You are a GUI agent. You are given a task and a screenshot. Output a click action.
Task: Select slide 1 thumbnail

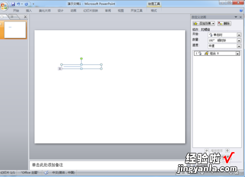tap(15, 30)
